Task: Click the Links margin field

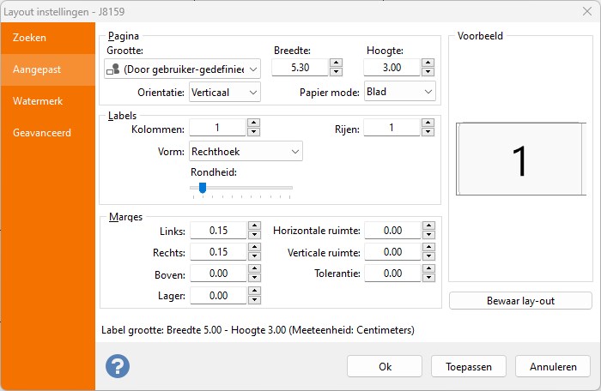Action: tap(218, 230)
